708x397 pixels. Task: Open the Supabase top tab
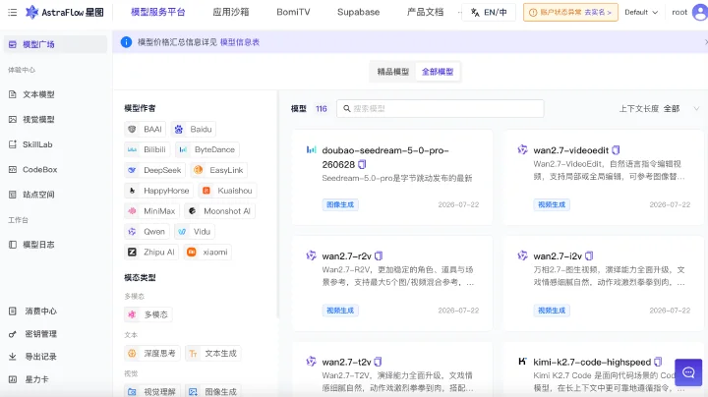(x=359, y=12)
